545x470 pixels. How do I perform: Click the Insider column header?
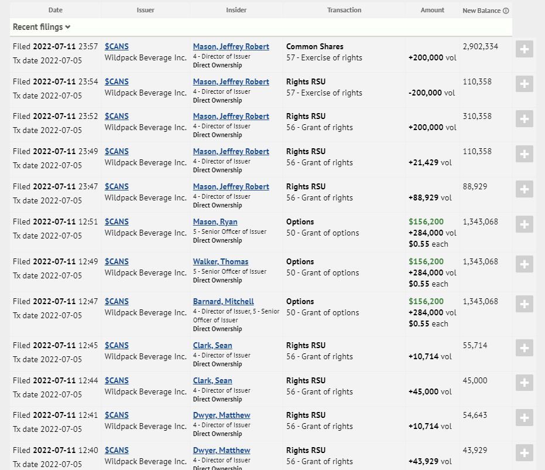tap(236, 10)
